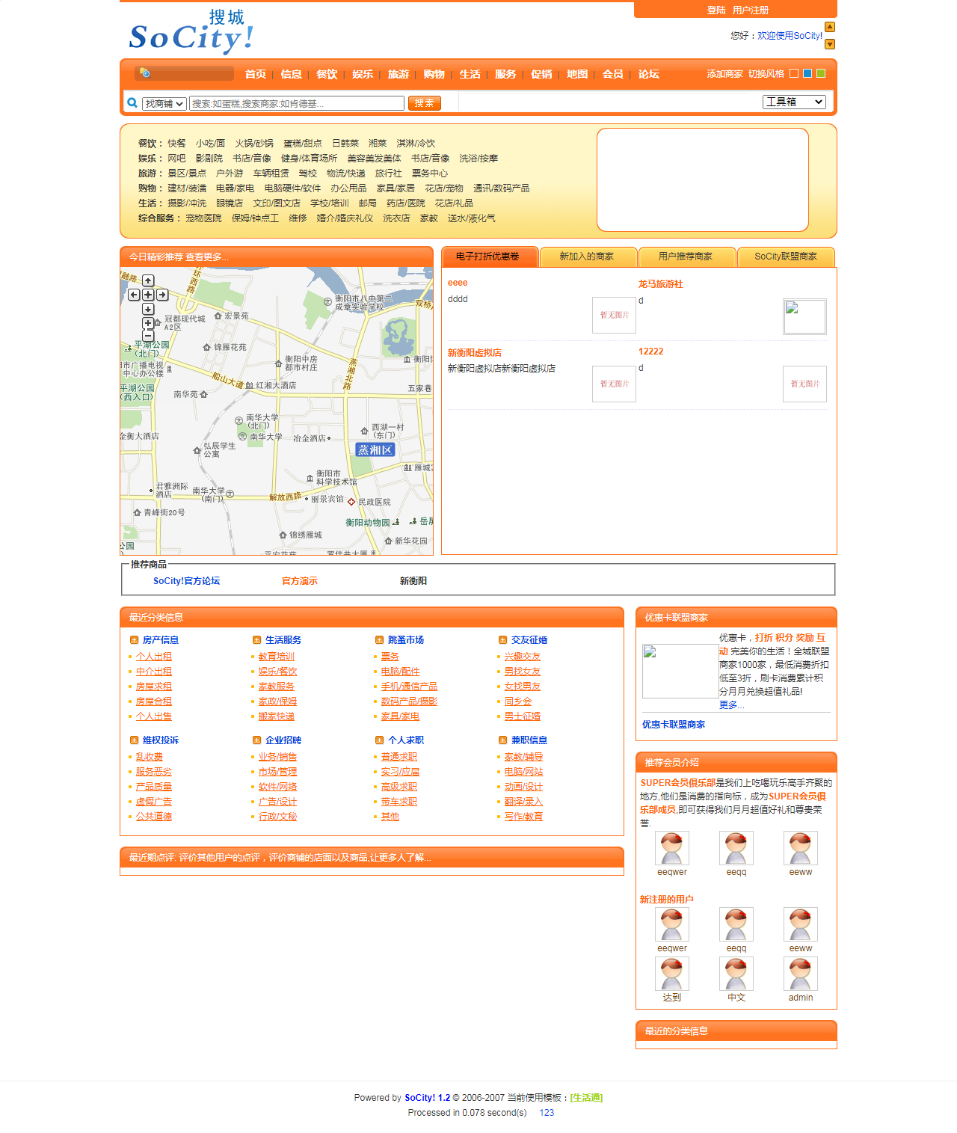Open the 软件/网络 job link
The image size is (957, 1133).
pyautogui.click(x=278, y=787)
